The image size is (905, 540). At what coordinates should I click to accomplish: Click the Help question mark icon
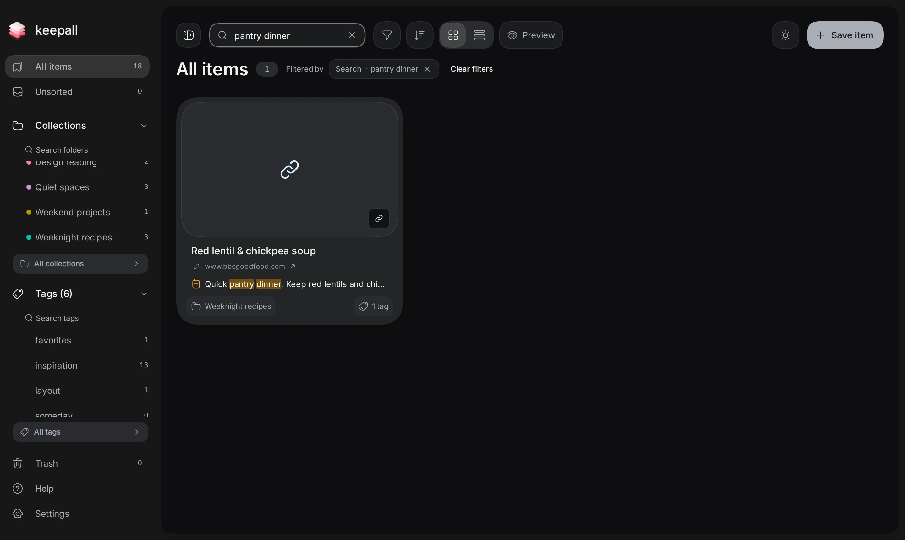pos(18,488)
